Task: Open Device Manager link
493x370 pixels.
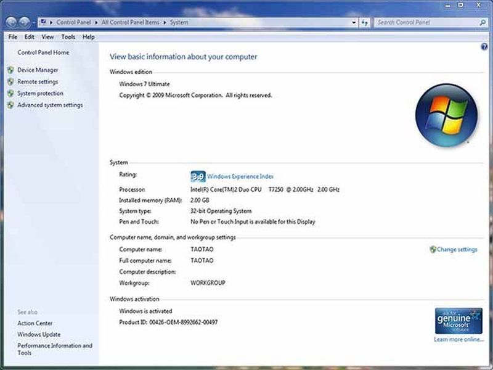Action: pyautogui.click(x=38, y=70)
